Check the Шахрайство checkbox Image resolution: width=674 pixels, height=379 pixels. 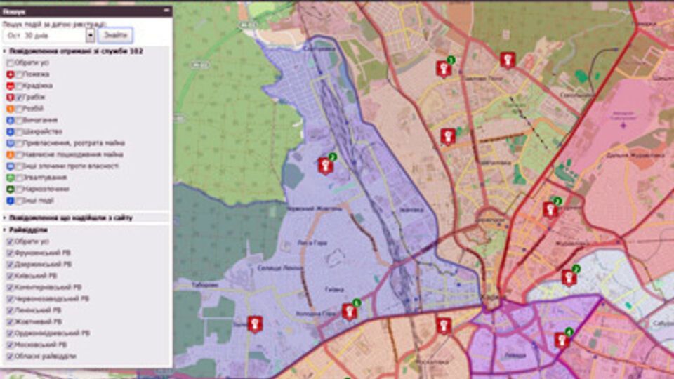(19, 131)
